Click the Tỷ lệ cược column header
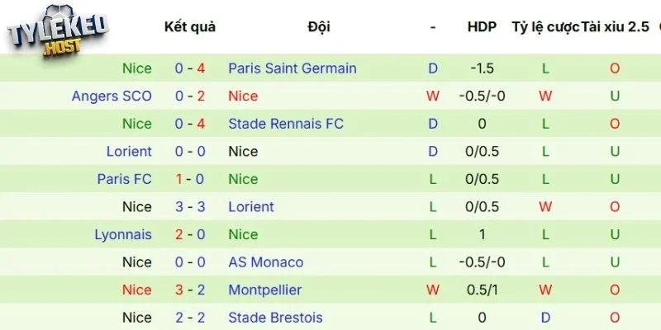 [x=545, y=26]
